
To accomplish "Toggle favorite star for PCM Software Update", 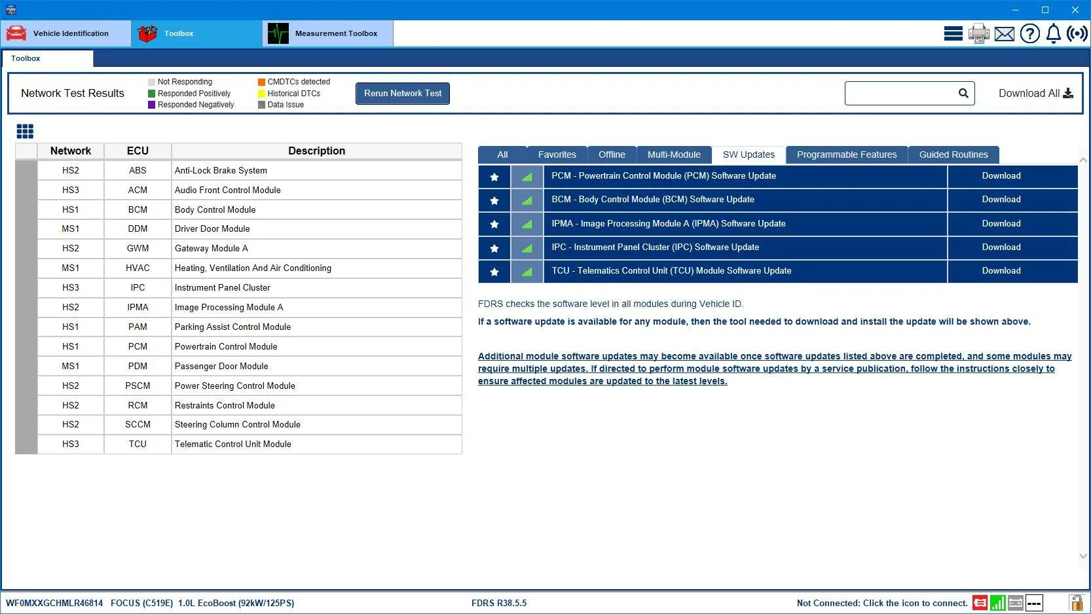I will click(494, 177).
